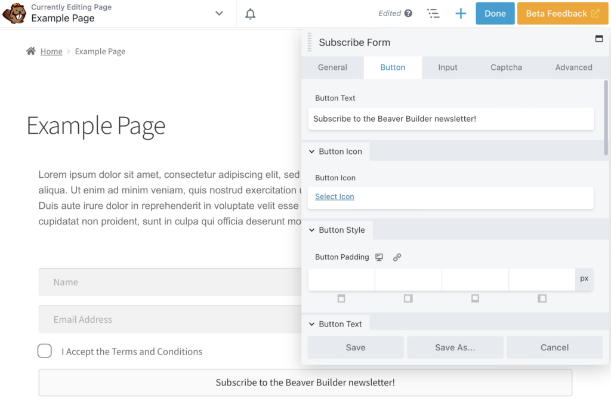Viewport: 611px width, 410px height.
Task: Check the Terms and Conditions checkbox
Action: [44, 351]
